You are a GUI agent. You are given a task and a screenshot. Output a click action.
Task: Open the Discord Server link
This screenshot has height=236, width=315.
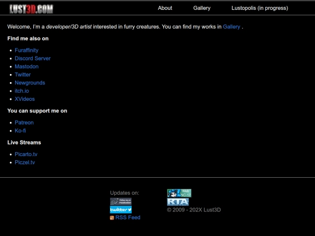pyautogui.click(x=33, y=58)
